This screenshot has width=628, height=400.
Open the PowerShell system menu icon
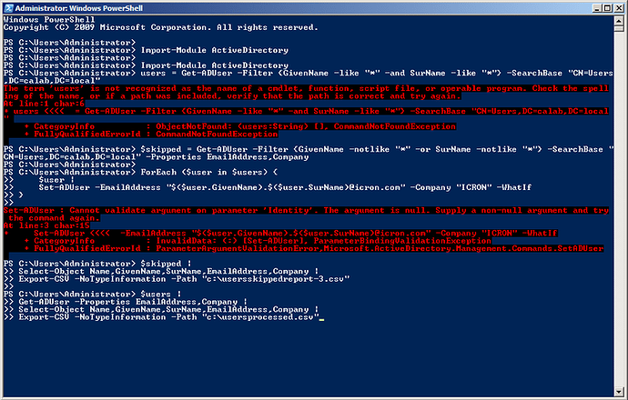click(x=8, y=8)
